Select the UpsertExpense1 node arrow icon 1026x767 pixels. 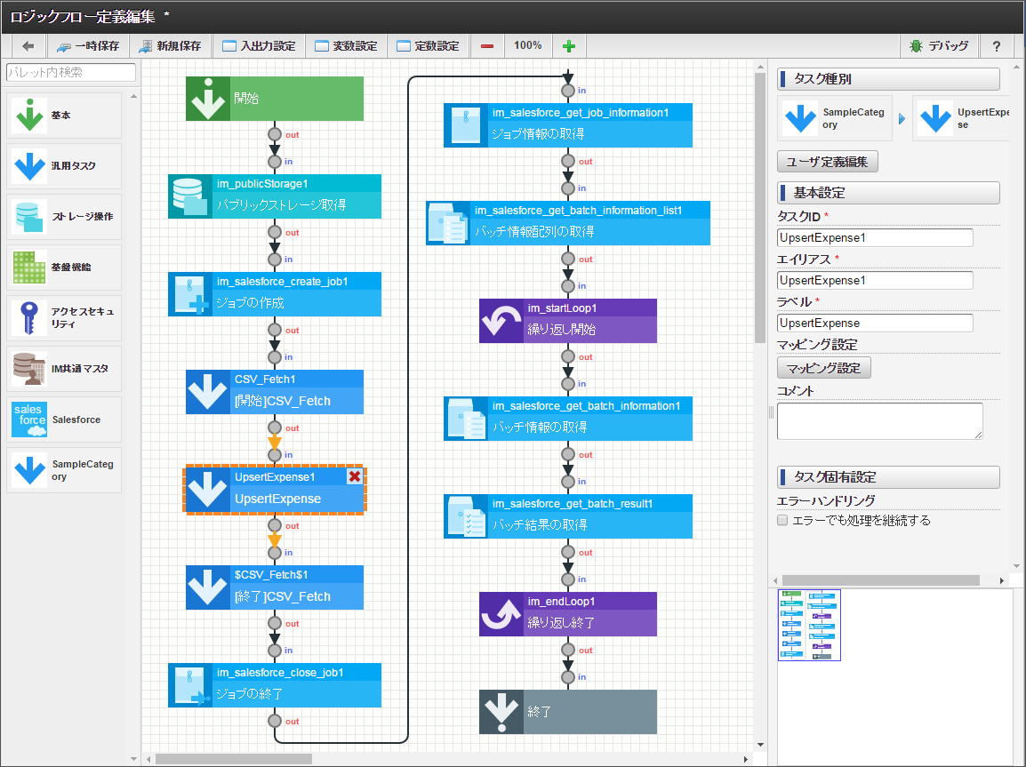[x=208, y=490]
